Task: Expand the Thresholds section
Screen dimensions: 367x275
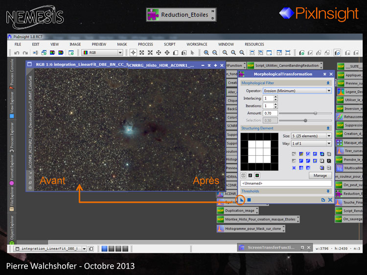Action: coord(328,191)
